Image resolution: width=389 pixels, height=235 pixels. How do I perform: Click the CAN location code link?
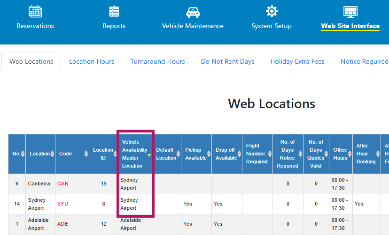63,184
